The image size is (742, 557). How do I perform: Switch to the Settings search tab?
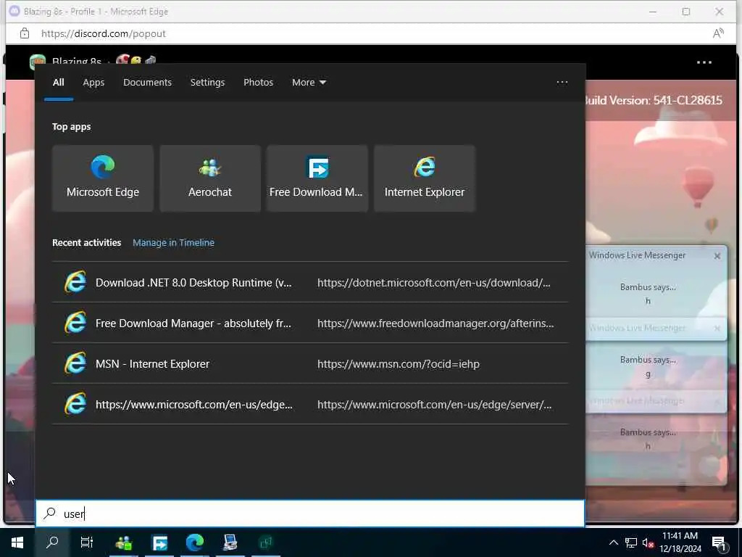(x=207, y=83)
